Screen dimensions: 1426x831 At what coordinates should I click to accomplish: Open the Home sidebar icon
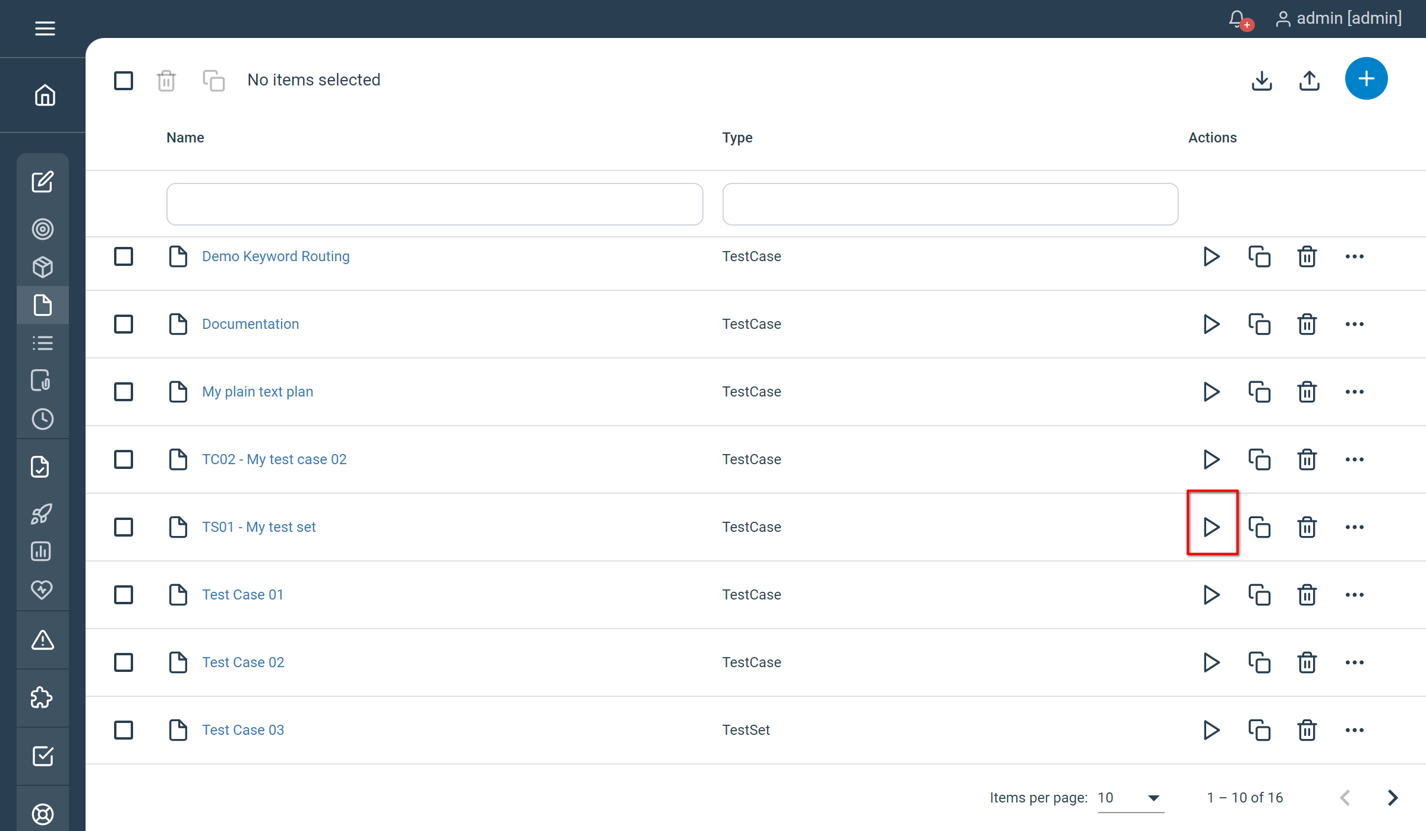click(45, 95)
